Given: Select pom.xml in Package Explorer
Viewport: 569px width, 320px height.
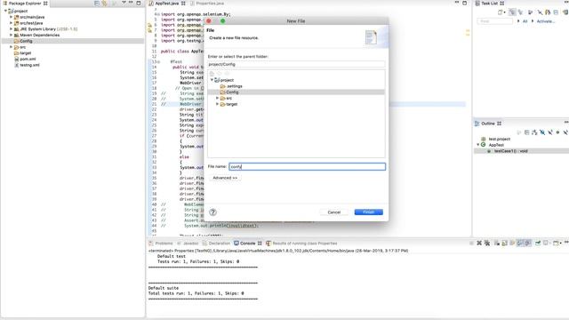Looking at the screenshot, I should [25, 59].
